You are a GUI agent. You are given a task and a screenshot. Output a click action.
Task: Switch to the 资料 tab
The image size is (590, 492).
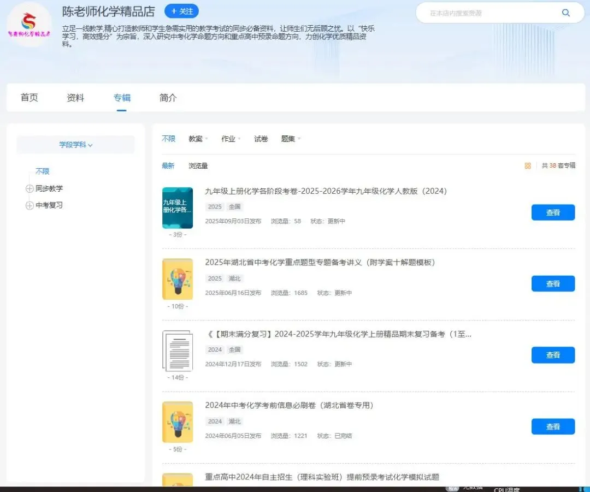75,98
